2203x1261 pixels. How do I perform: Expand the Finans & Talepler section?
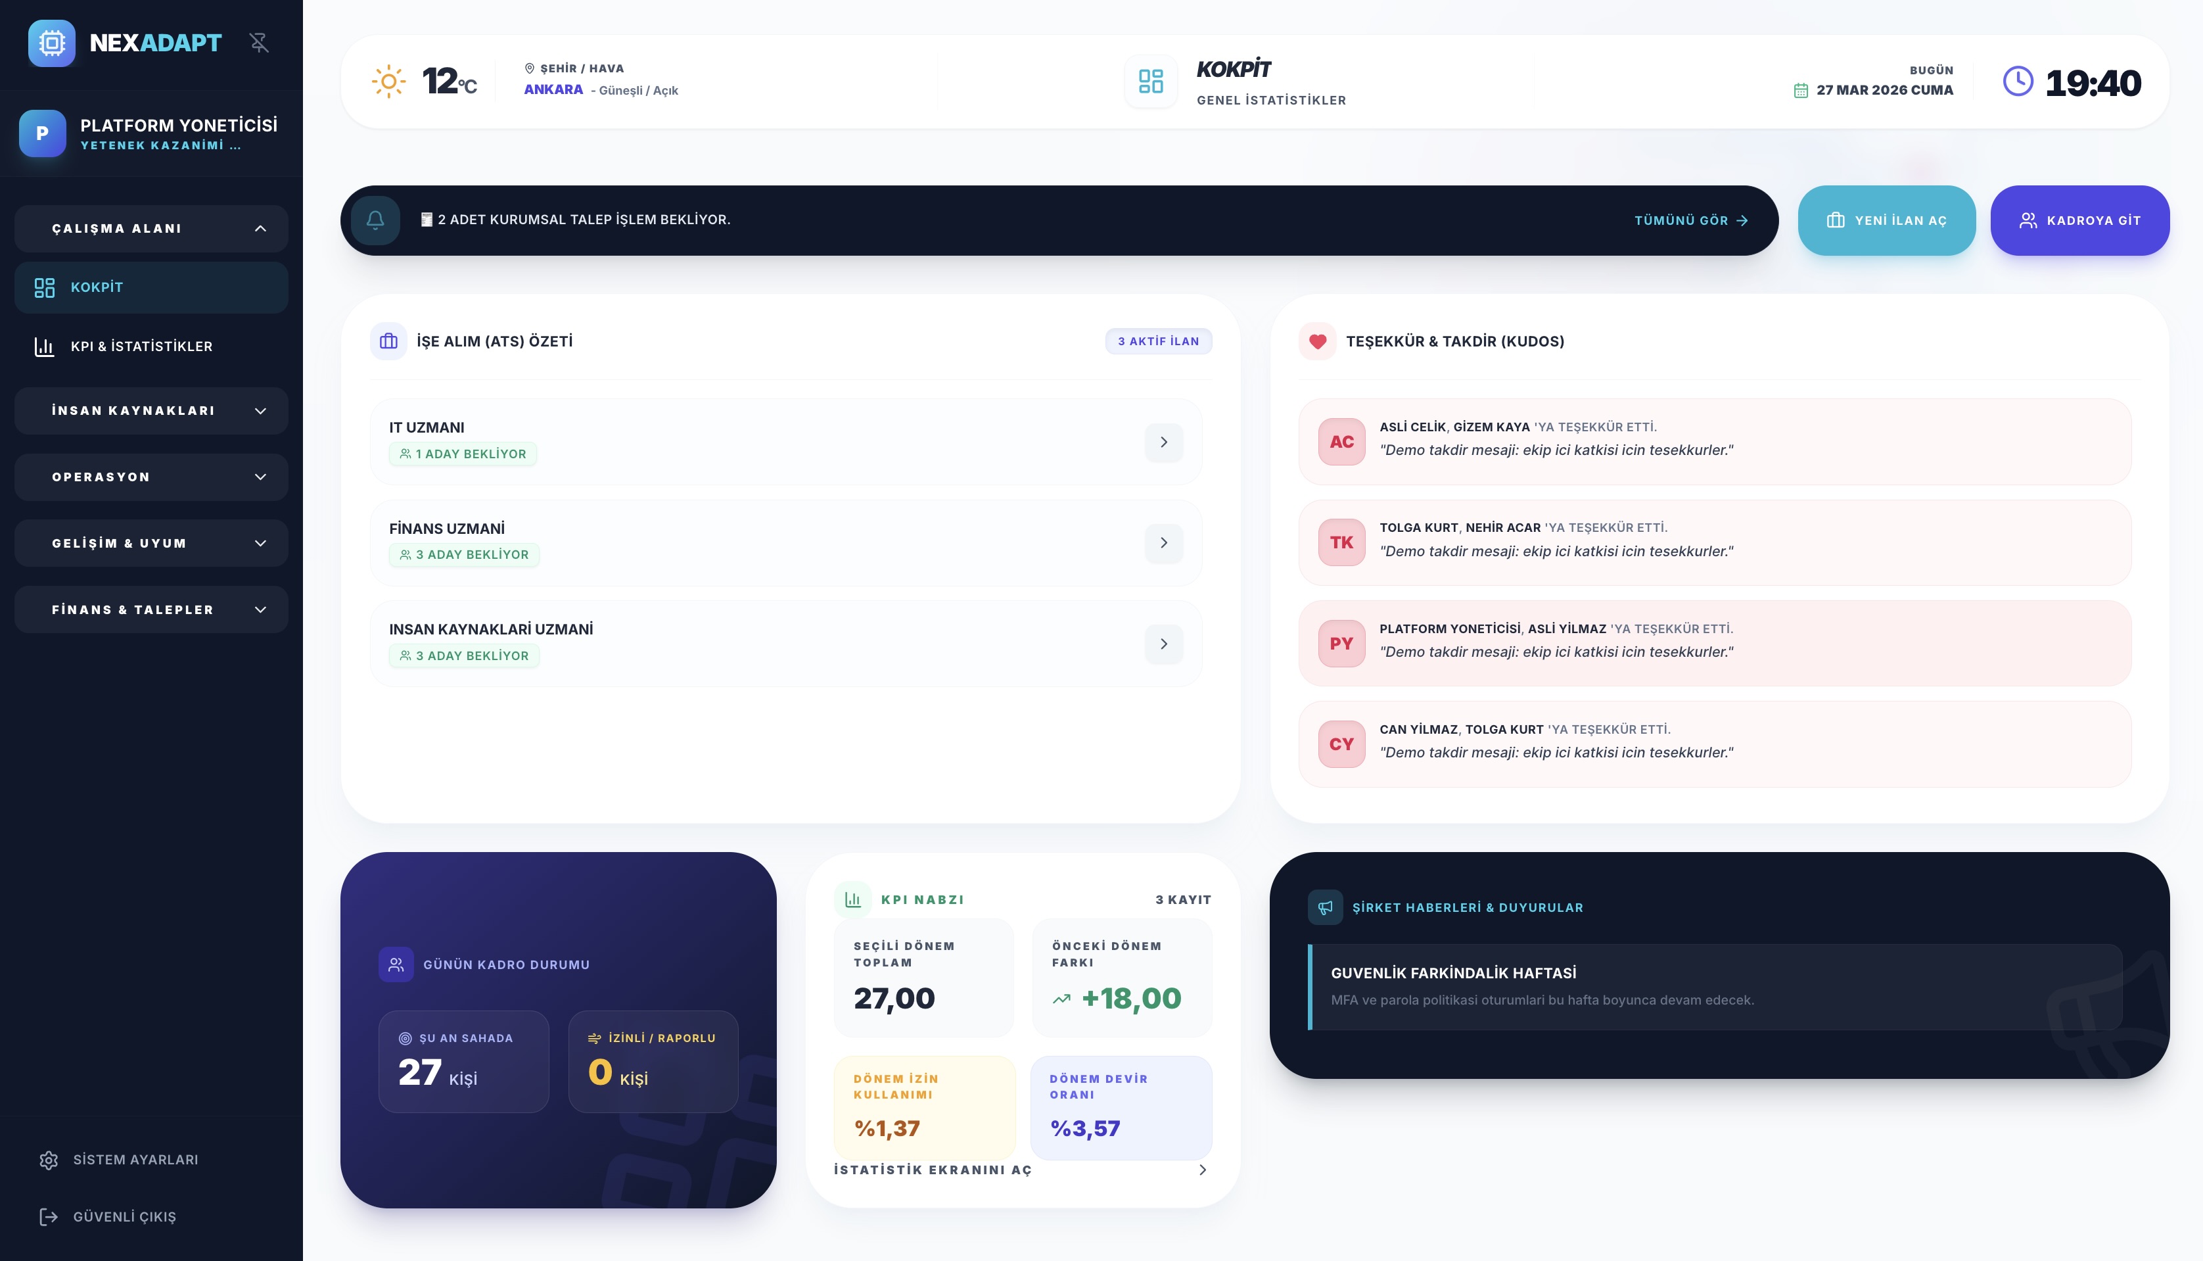coord(151,609)
